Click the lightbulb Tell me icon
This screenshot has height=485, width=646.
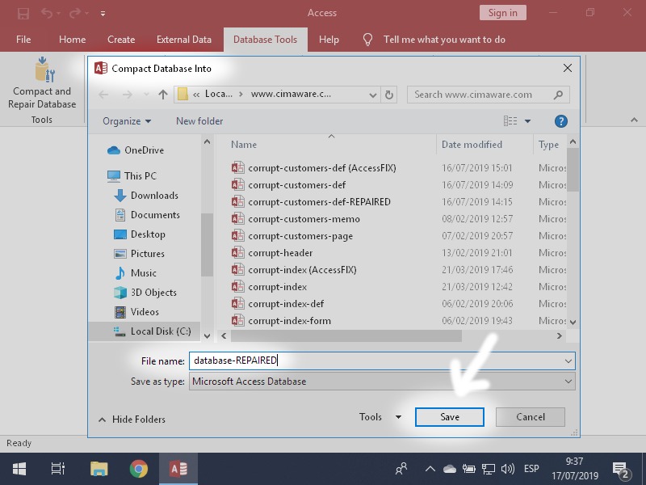(367, 40)
